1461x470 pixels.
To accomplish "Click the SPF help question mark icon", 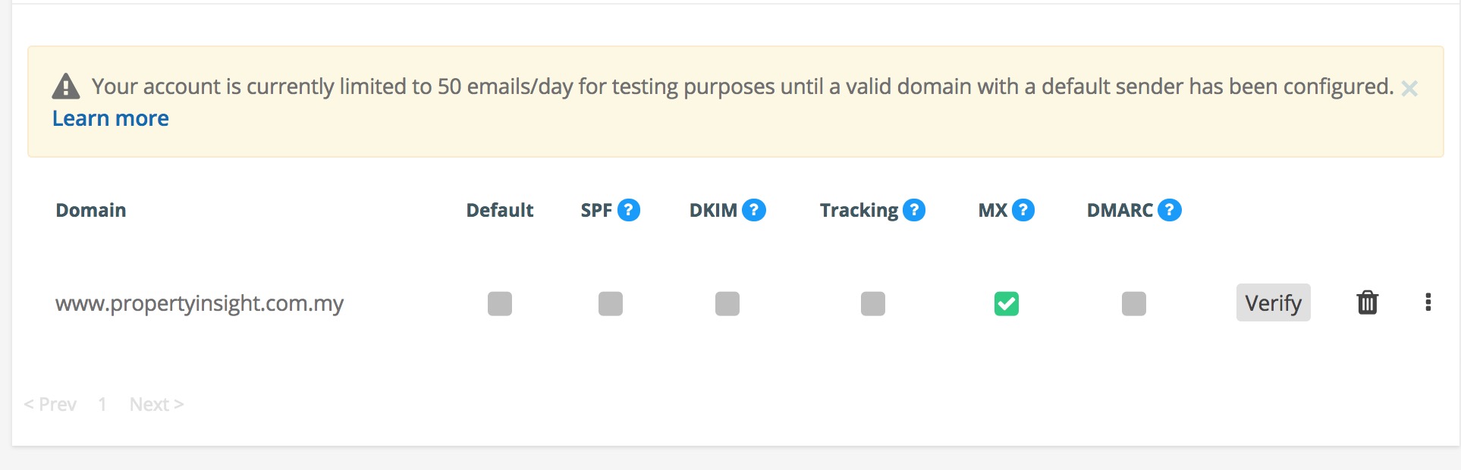I will [x=629, y=210].
